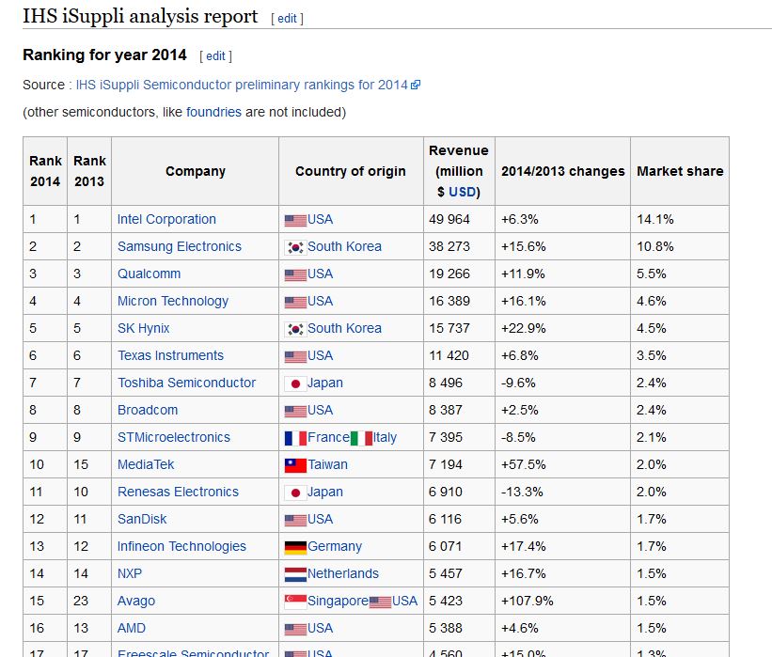Click the Italy flag in STMicroelectronics row
This screenshot has width=772, height=657.
click(361, 439)
